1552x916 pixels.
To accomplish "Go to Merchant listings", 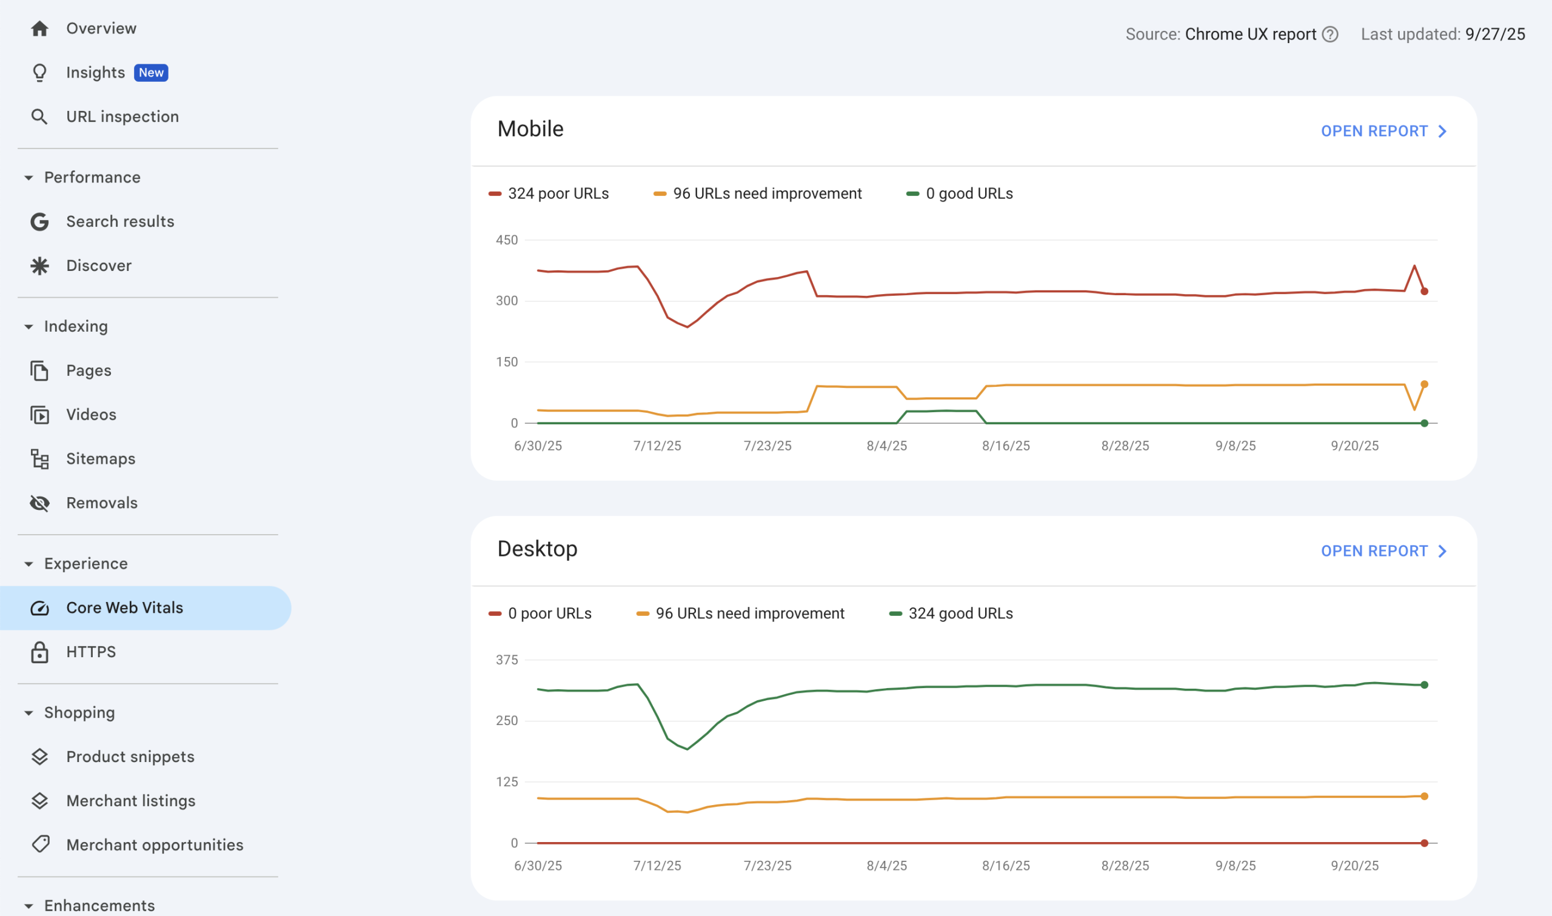I will pos(130,801).
